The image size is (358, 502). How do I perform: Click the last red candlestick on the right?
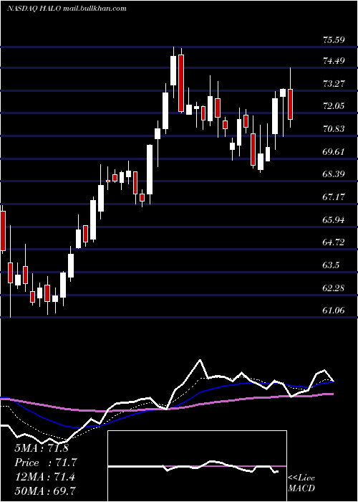(290, 105)
